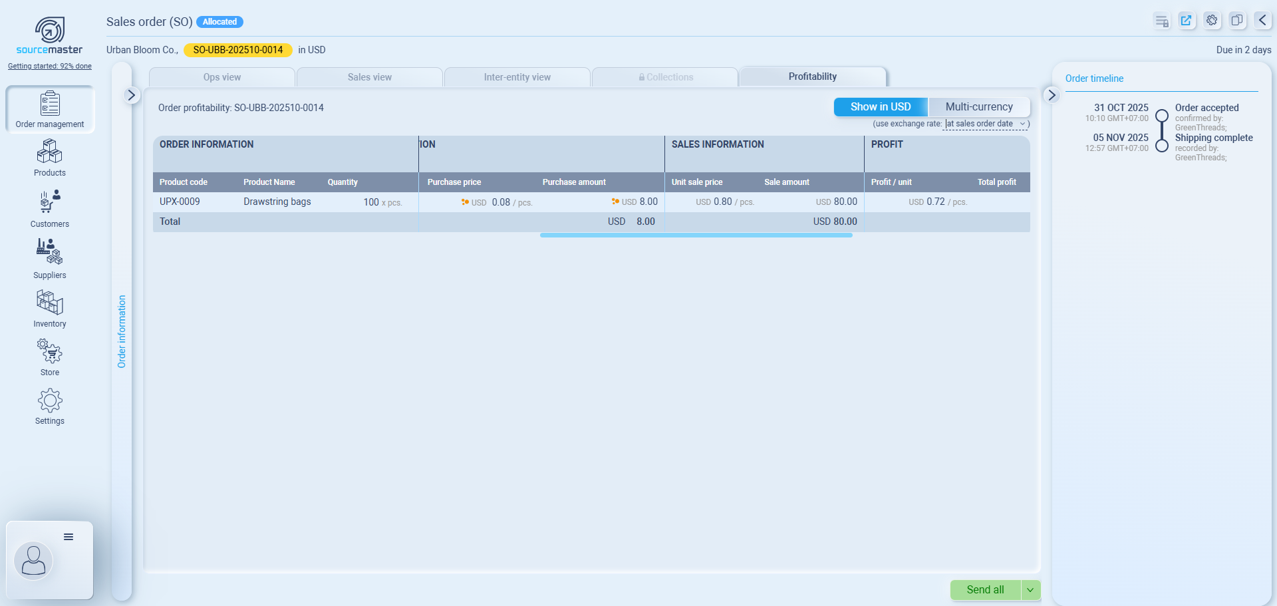Open the Getting started: 92% done link
Image resolution: width=1277 pixels, height=606 pixels.
click(x=50, y=66)
